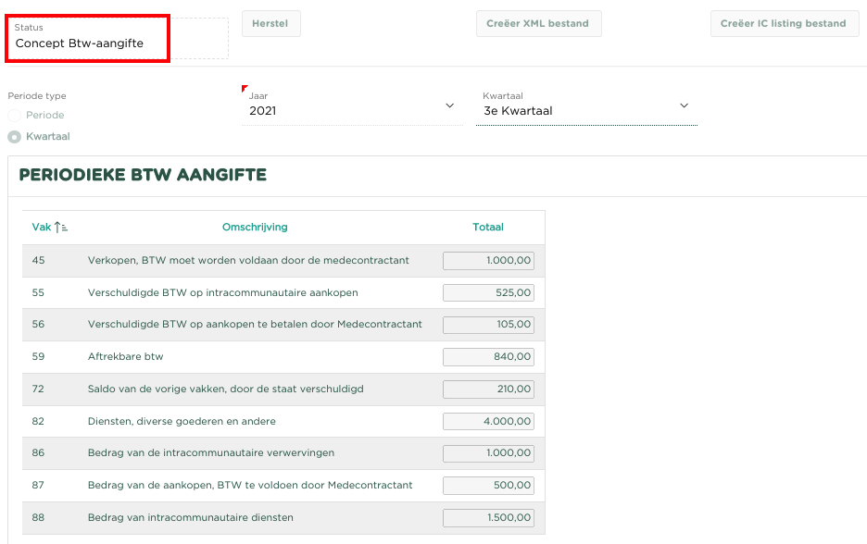Click the Jaar dropdown chevron arrow
Screen dimensions: 867x544
[x=449, y=105]
